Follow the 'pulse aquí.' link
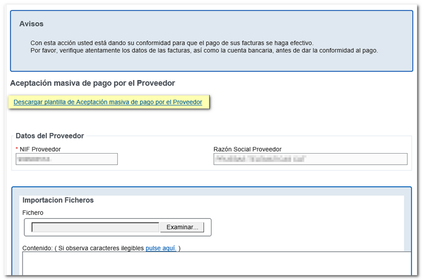 161,248
